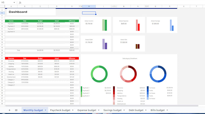205x114 pixels.
Task: Click the green income donut chart
Action: point(99,74)
